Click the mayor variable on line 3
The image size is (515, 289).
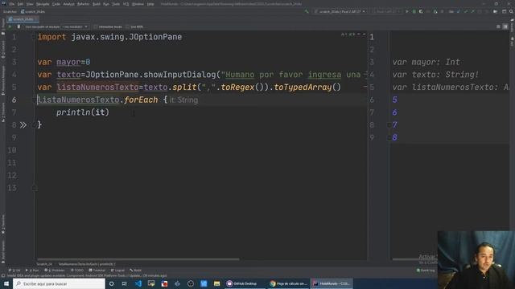[x=68, y=62]
